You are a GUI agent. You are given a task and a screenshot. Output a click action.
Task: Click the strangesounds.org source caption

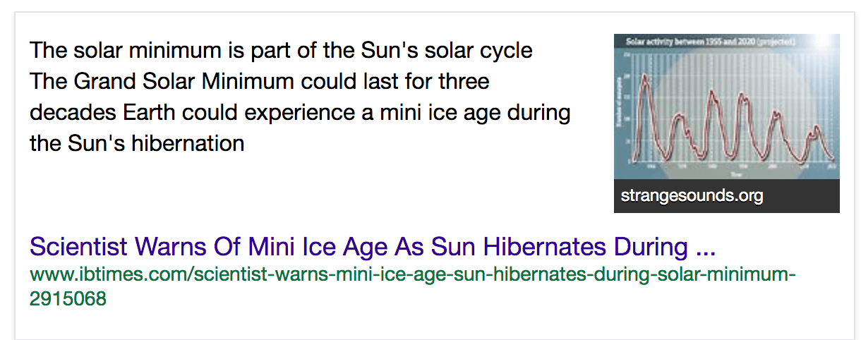(x=692, y=195)
